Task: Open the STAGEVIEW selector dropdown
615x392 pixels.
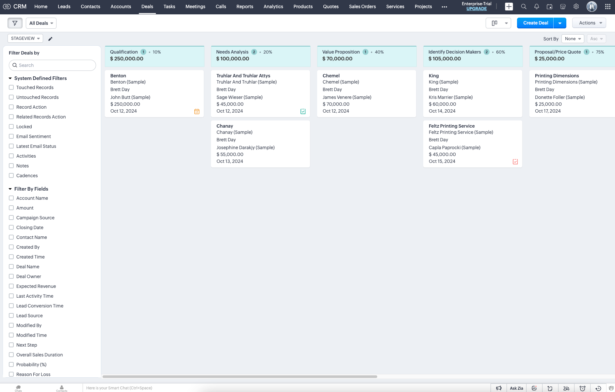Action: tap(25, 38)
